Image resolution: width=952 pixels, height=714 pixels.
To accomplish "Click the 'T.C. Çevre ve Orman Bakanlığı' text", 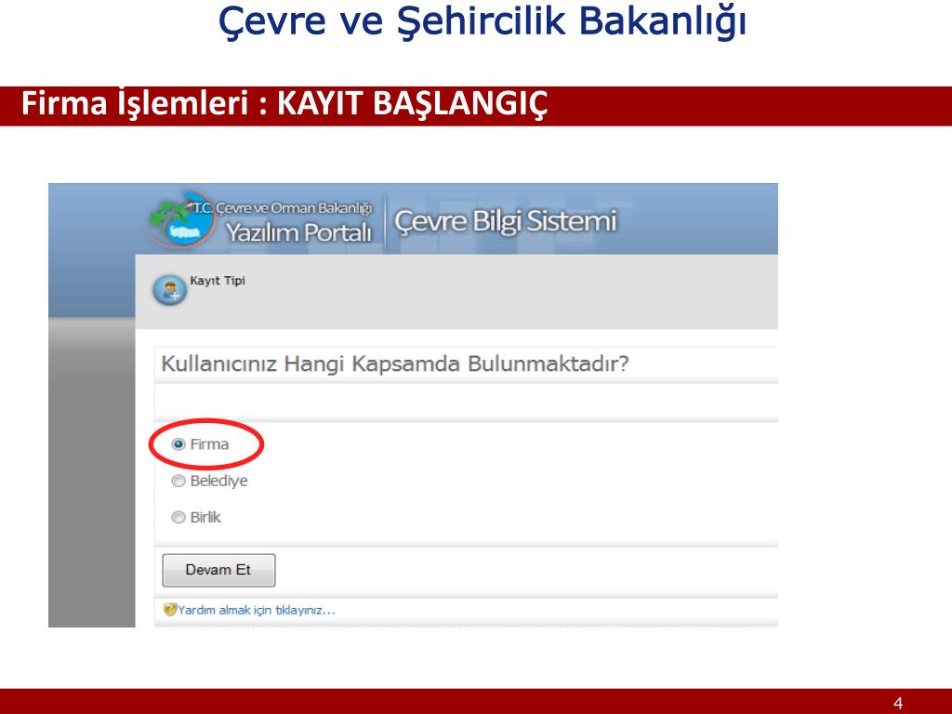I will coord(283,208).
